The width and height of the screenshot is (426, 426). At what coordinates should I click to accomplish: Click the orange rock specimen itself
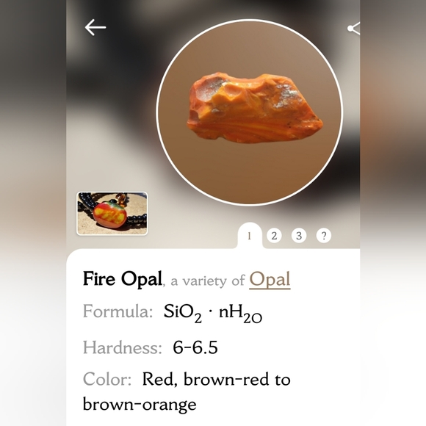point(255,108)
